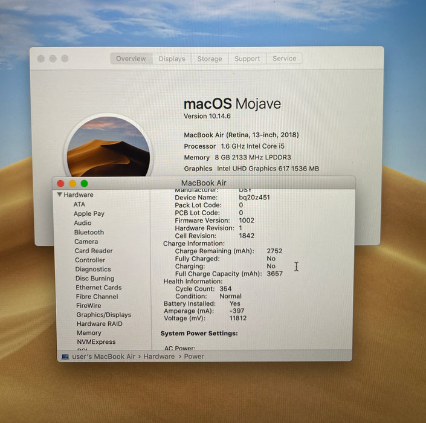Click the Charge Remaining value 2752
The width and height of the screenshot is (426, 423).
coord(274,251)
